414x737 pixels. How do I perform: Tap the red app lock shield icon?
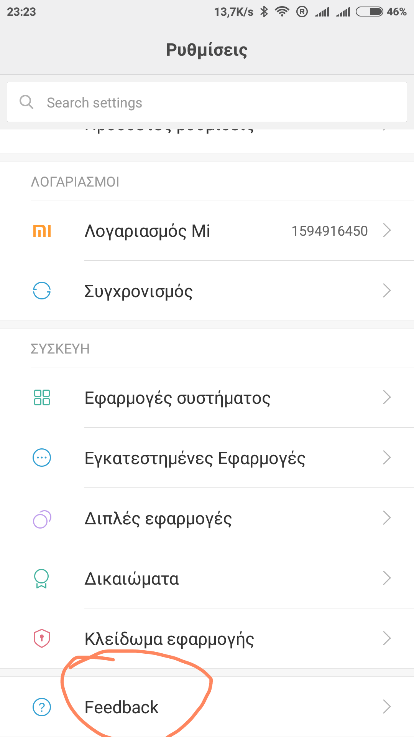42,638
